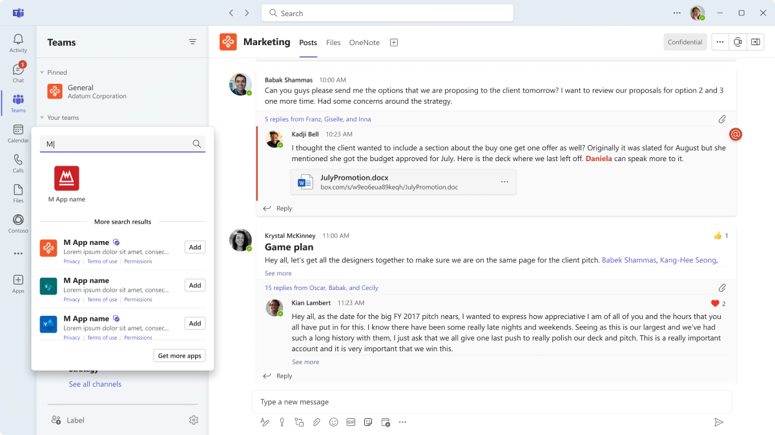Click the Type a new message field
This screenshot has width=775, height=435.
pyautogui.click(x=491, y=401)
